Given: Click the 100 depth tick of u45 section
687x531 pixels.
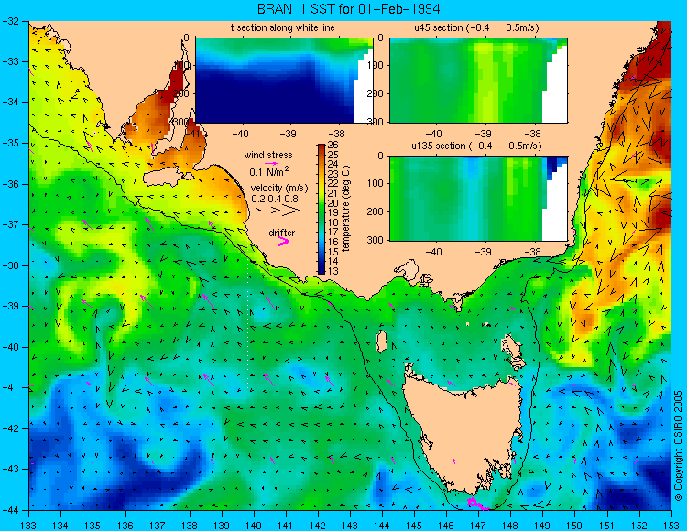Looking at the screenshot, I should pos(375,66).
